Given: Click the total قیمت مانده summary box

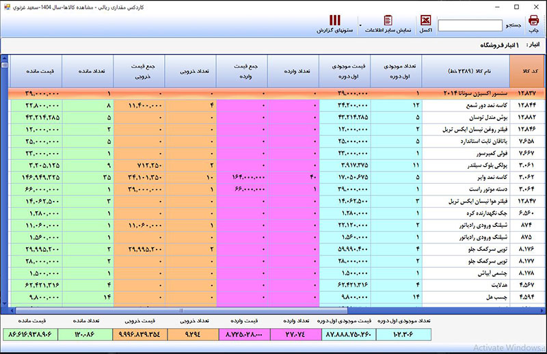Looking at the screenshot, I should tap(30, 334).
